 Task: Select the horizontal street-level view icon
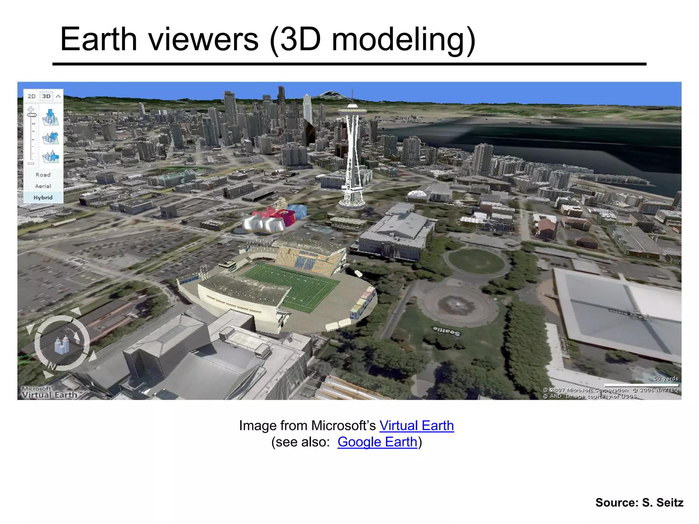pos(51,157)
